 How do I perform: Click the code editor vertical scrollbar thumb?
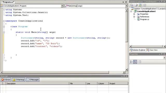point(127,27)
